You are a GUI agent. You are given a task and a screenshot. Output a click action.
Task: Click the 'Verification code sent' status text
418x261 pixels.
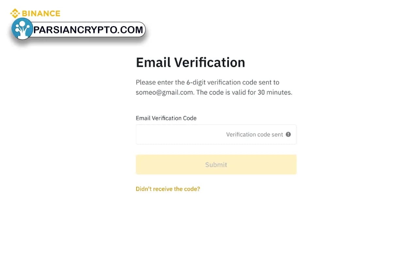[x=255, y=134]
